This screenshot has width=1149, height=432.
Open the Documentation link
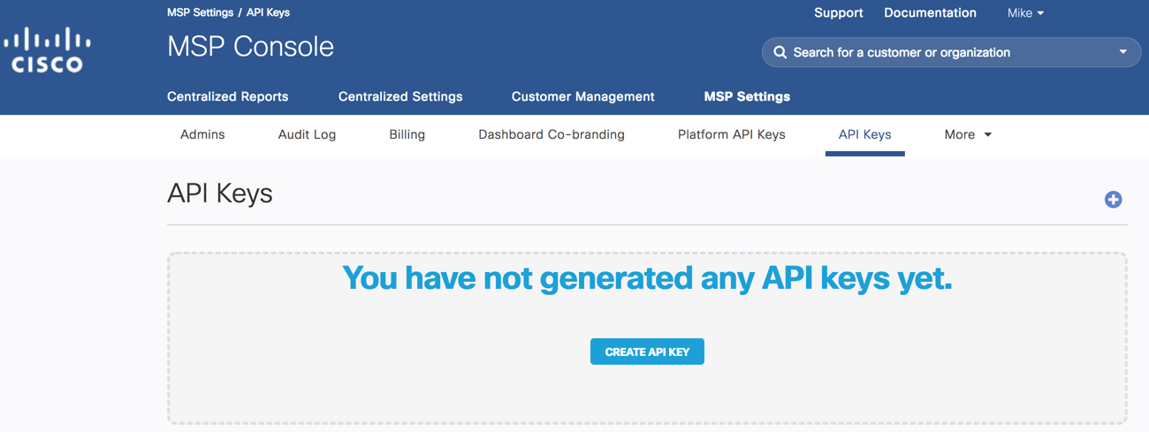[930, 13]
